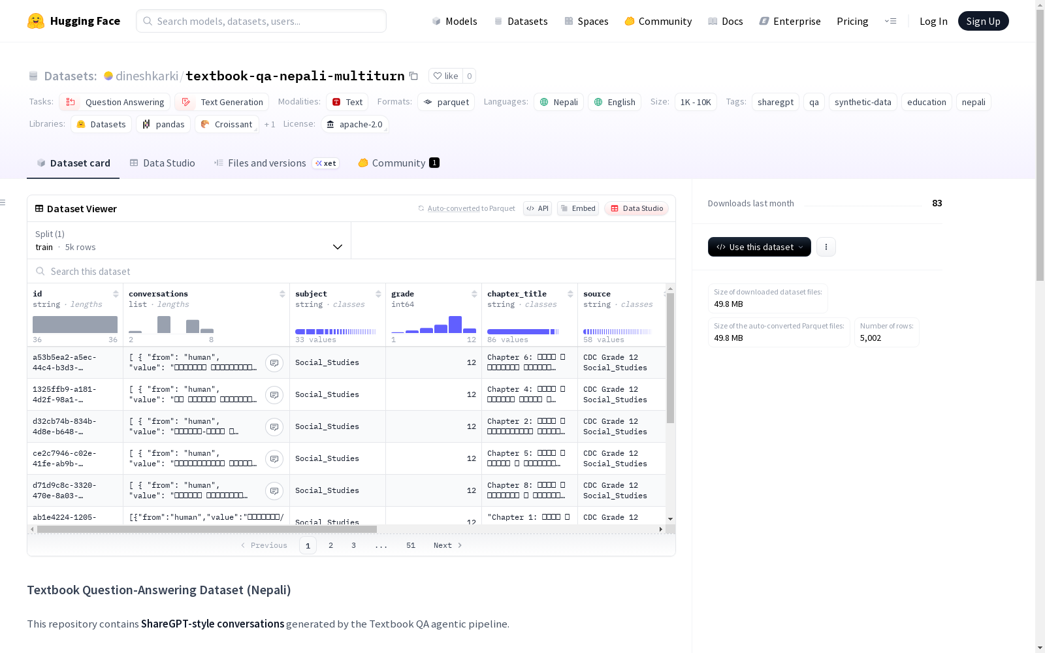
Task: Sort by the chapter_title column
Action: 570,294
